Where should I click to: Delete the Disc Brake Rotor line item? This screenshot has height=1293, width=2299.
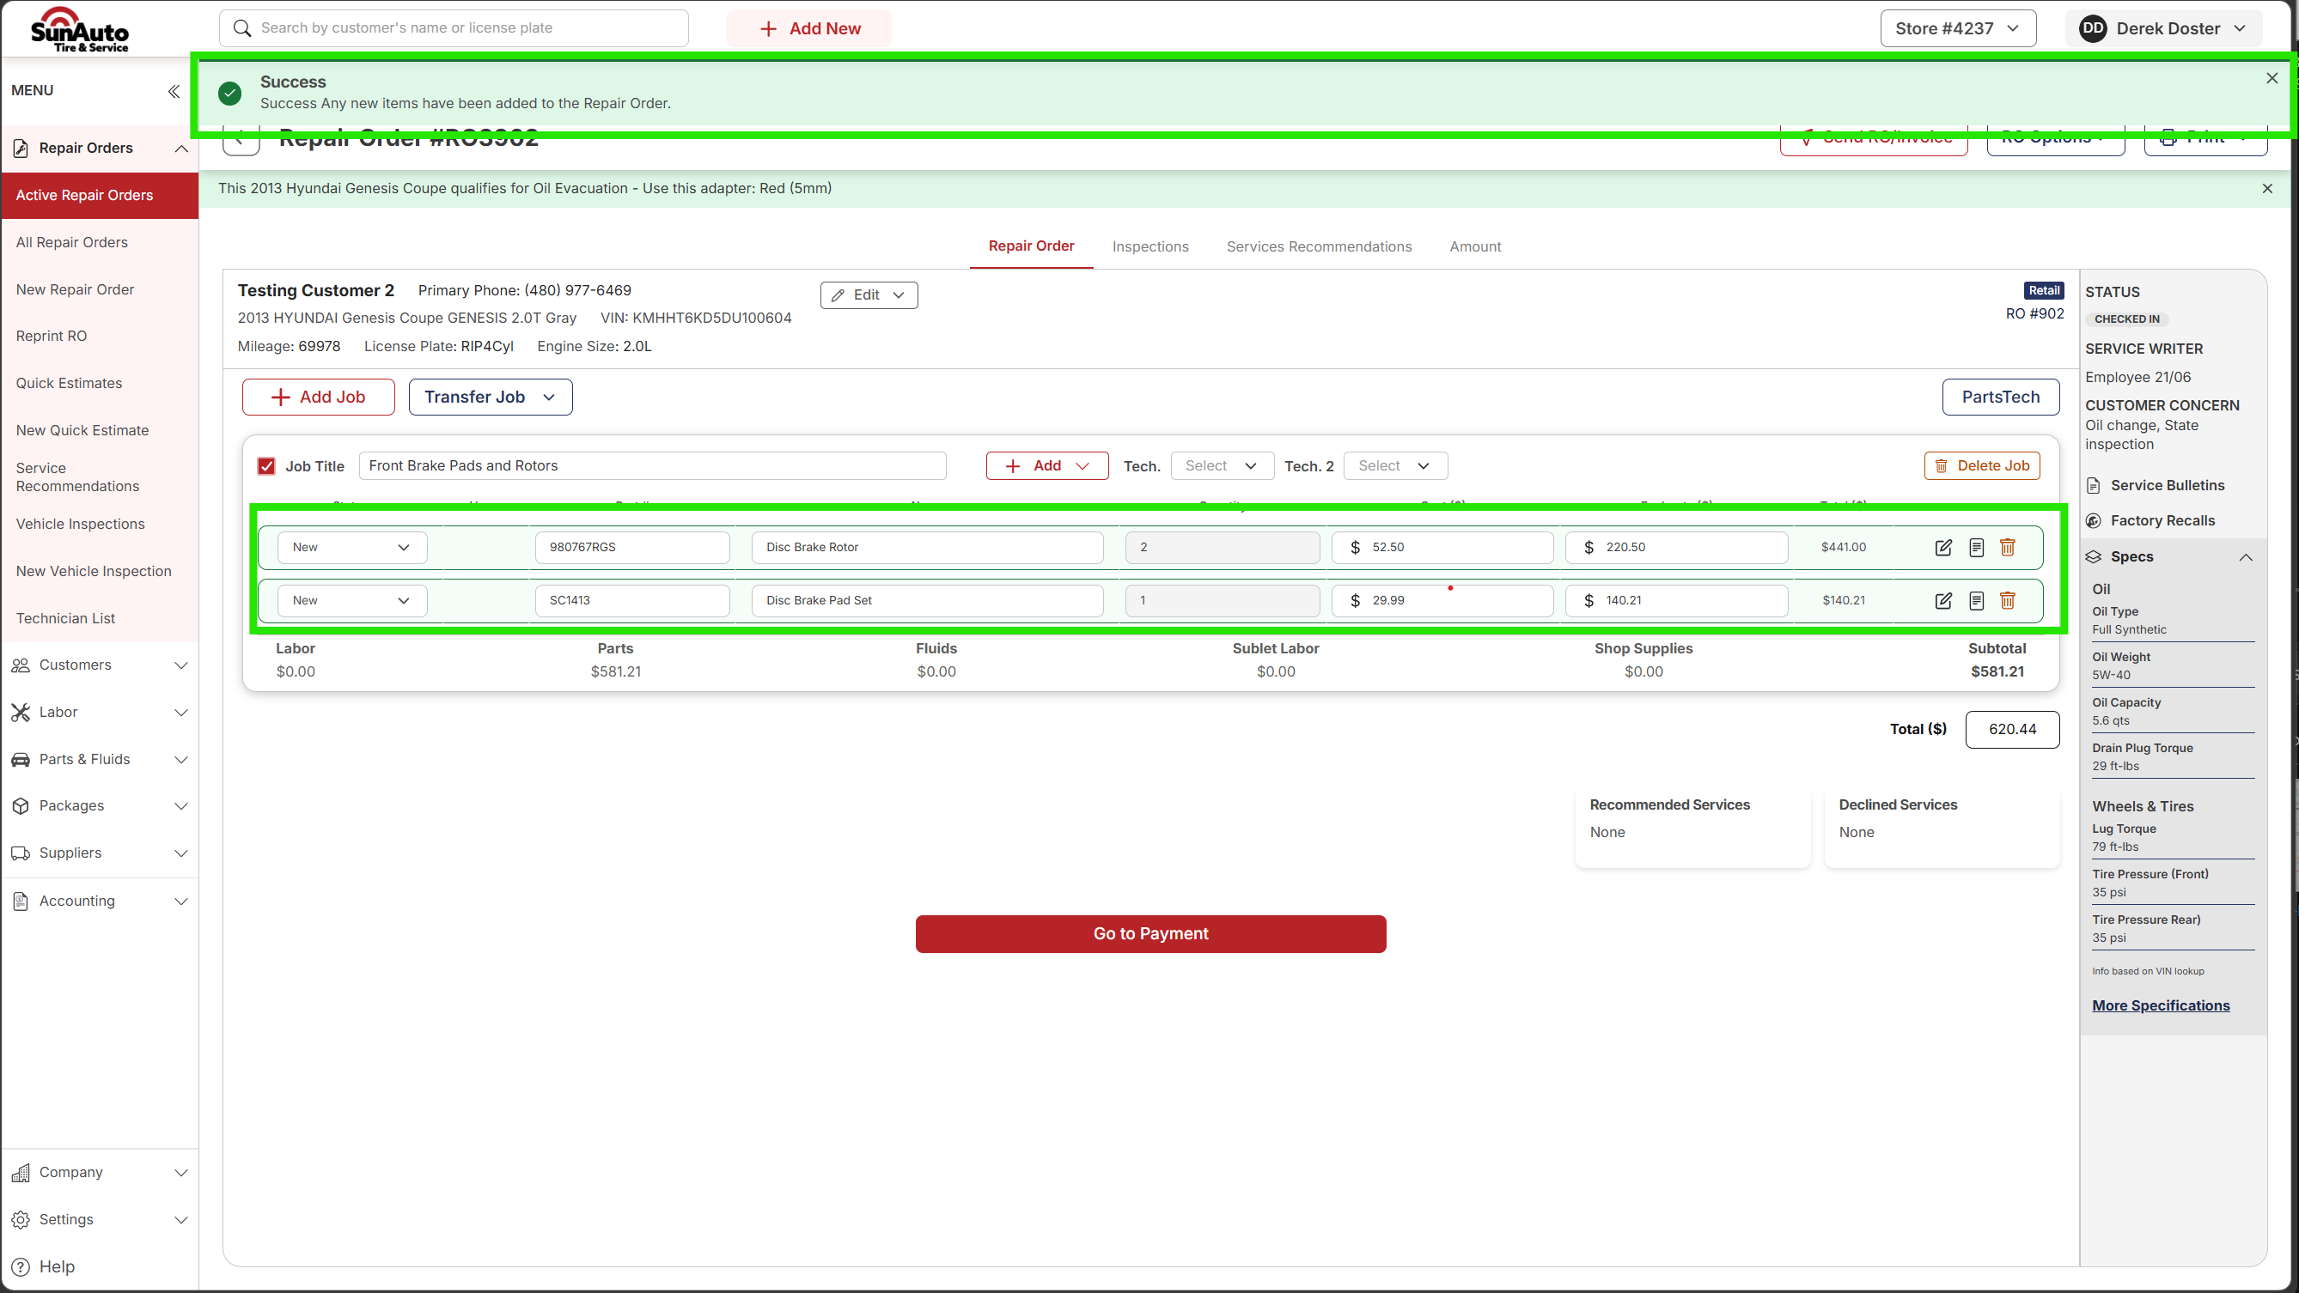tap(2007, 548)
